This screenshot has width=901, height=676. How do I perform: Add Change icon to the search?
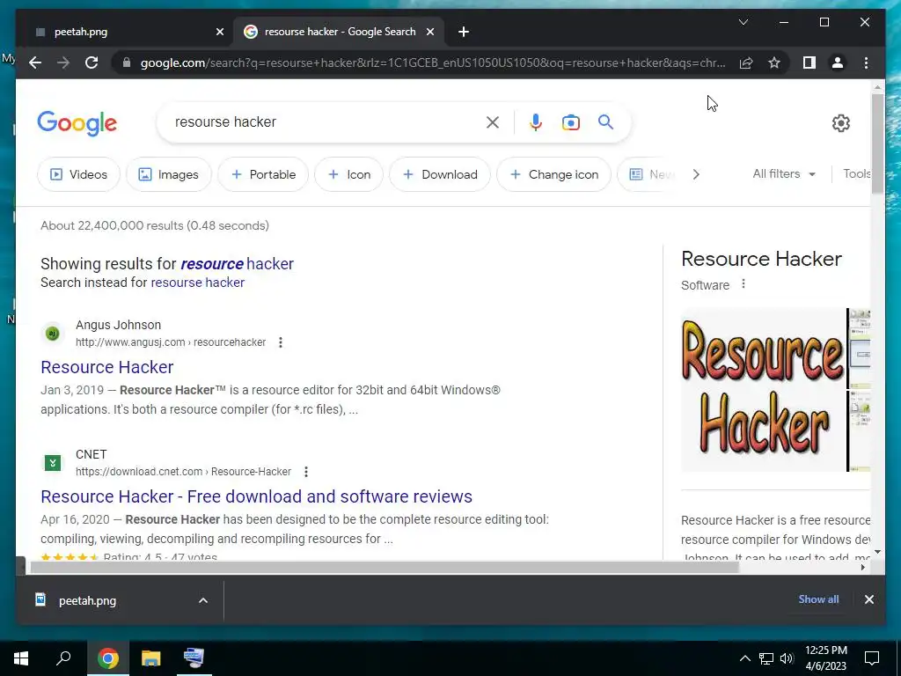tap(554, 174)
